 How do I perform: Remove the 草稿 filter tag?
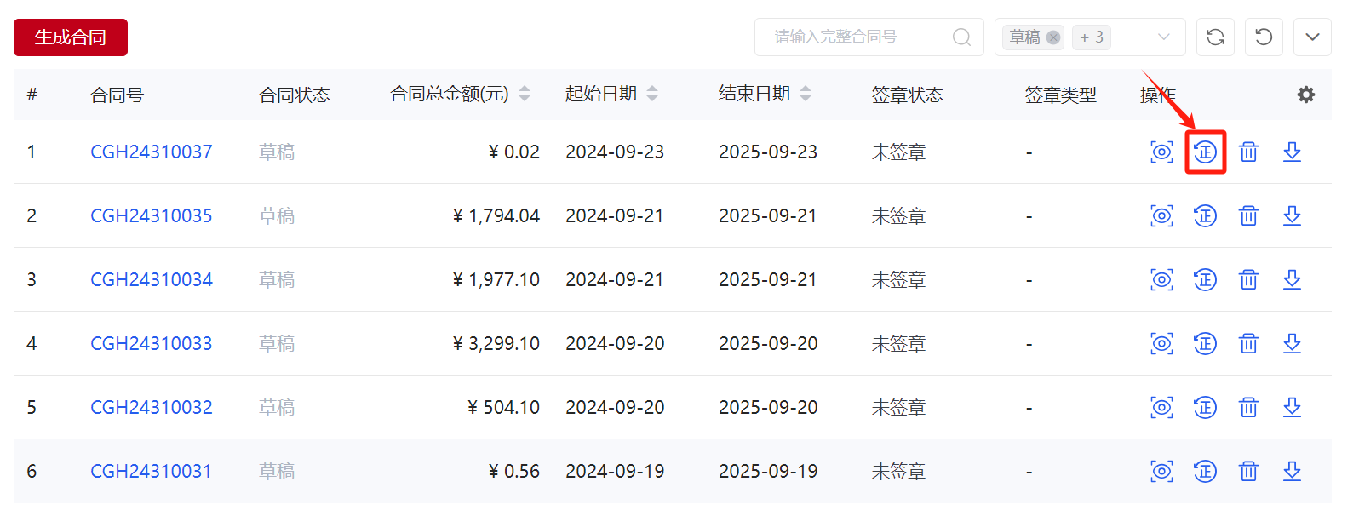tap(1053, 37)
